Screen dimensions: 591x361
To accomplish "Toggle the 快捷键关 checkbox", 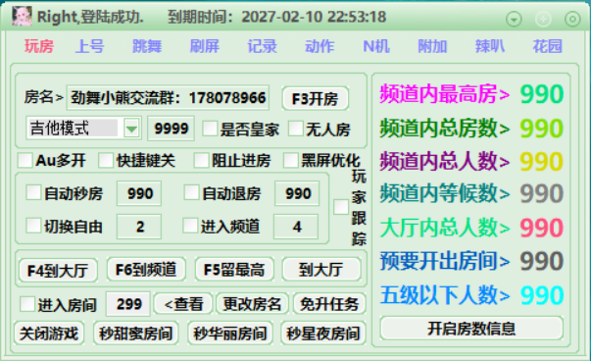I will tap(106, 160).
